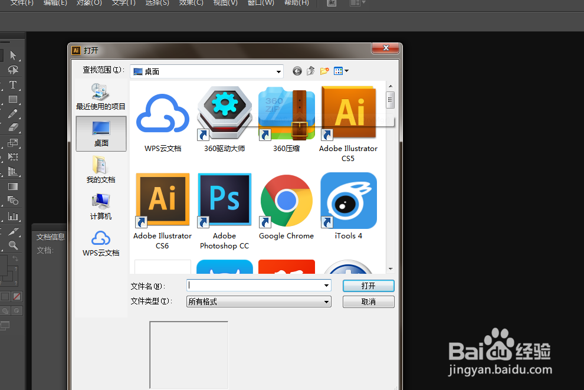Select the Zoom tool
Viewport: 584px width, 390px height.
[x=13, y=245]
